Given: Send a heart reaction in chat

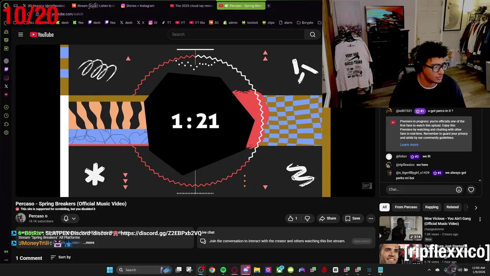Looking at the screenshot, I should [x=471, y=189].
